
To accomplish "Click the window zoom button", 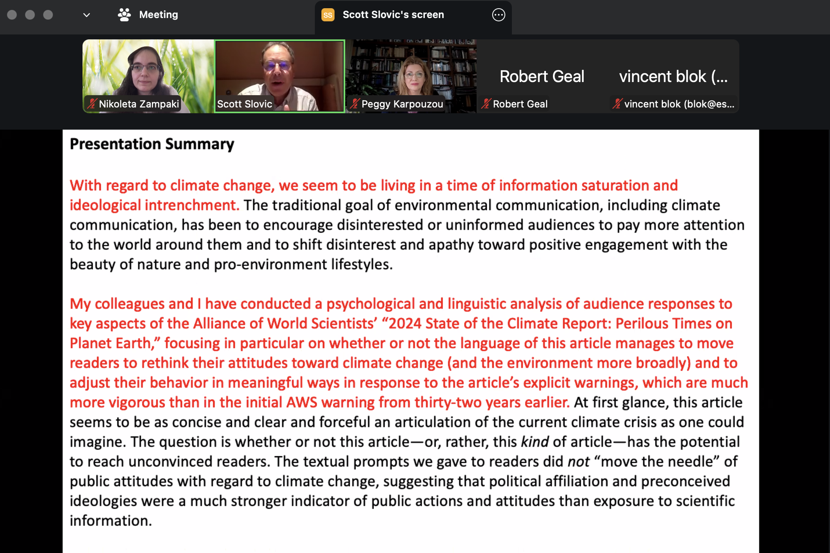I will tap(48, 15).
